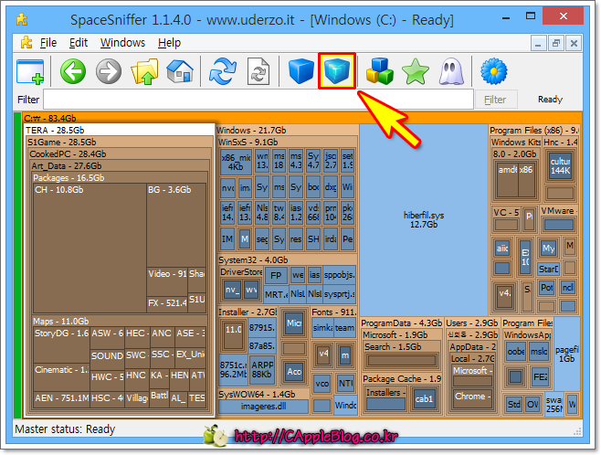Go forward with the gray arrow
Image resolution: width=601 pixels, height=455 pixels.
tap(109, 71)
